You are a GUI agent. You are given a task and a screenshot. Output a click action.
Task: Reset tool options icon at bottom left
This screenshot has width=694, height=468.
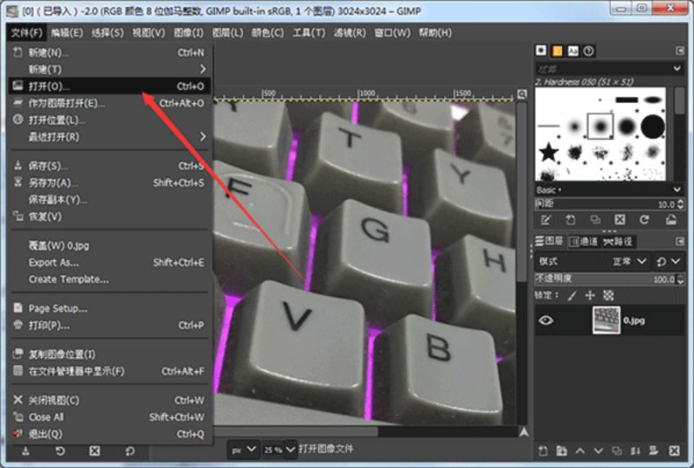click(129, 451)
